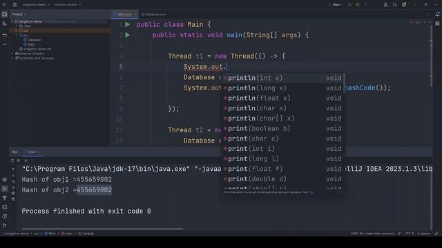Screen dimensions: 442x248
Task: Open the Problems tool window icon
Action: click(5, 216)
